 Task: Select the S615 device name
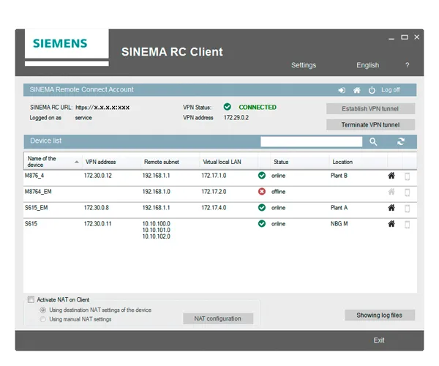coord(31,223)
